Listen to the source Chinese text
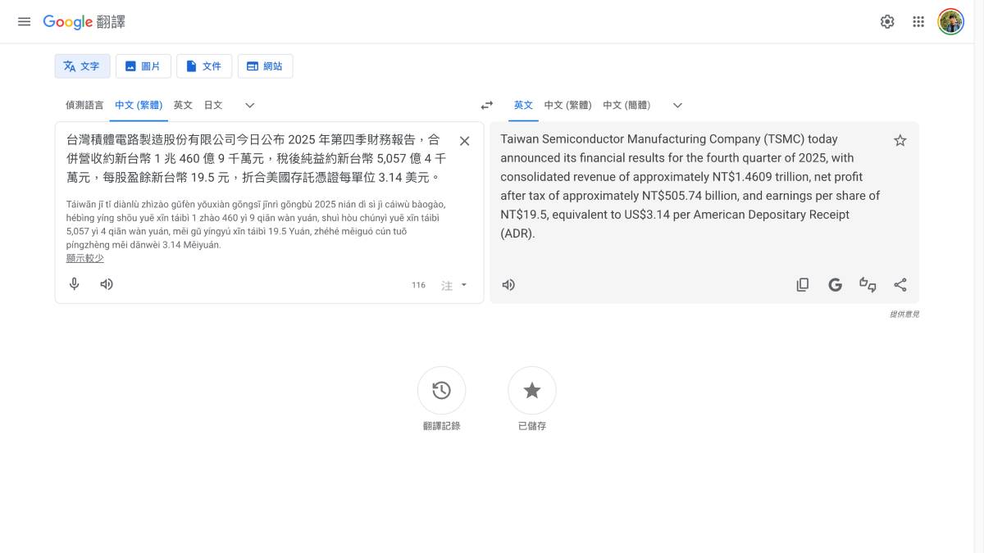This screenshot has height=553, width=984. tap(107, 284)
